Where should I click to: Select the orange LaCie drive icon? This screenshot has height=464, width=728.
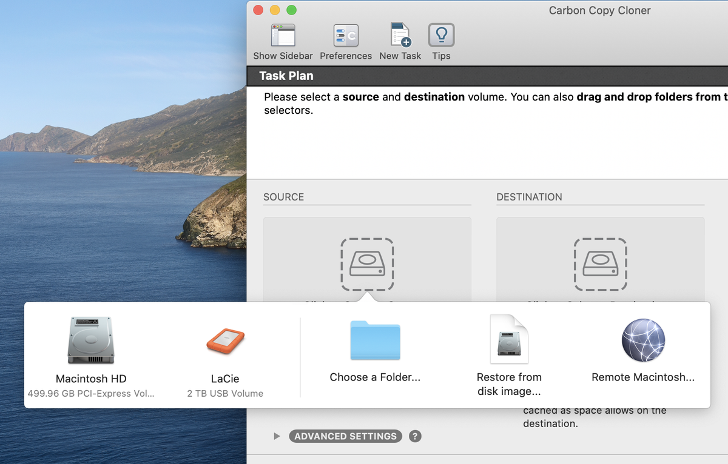click(x=224, y=339)
